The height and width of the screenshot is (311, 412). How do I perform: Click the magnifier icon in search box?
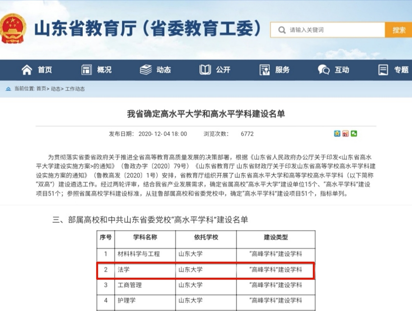[282, 30]
